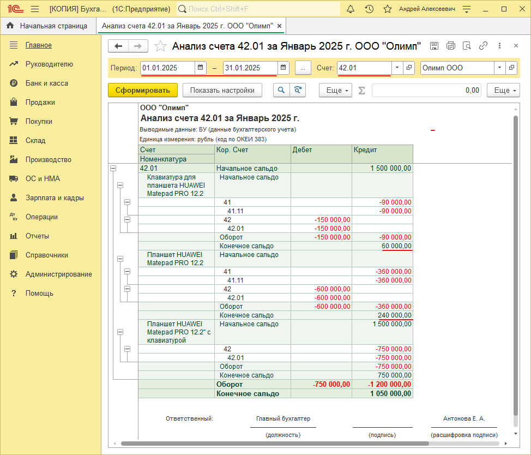Copy link to report icon
Image resolution: width=531 pixels, height=455 pixels.
point(483,46)
